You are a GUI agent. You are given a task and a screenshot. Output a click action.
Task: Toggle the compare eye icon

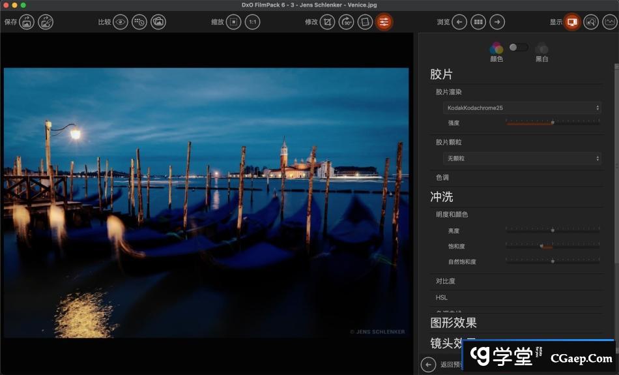tap(121, 22)
